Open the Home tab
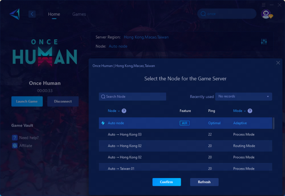Image resolution: width=285 pixels, height=196 pixels. coord(54,14)
